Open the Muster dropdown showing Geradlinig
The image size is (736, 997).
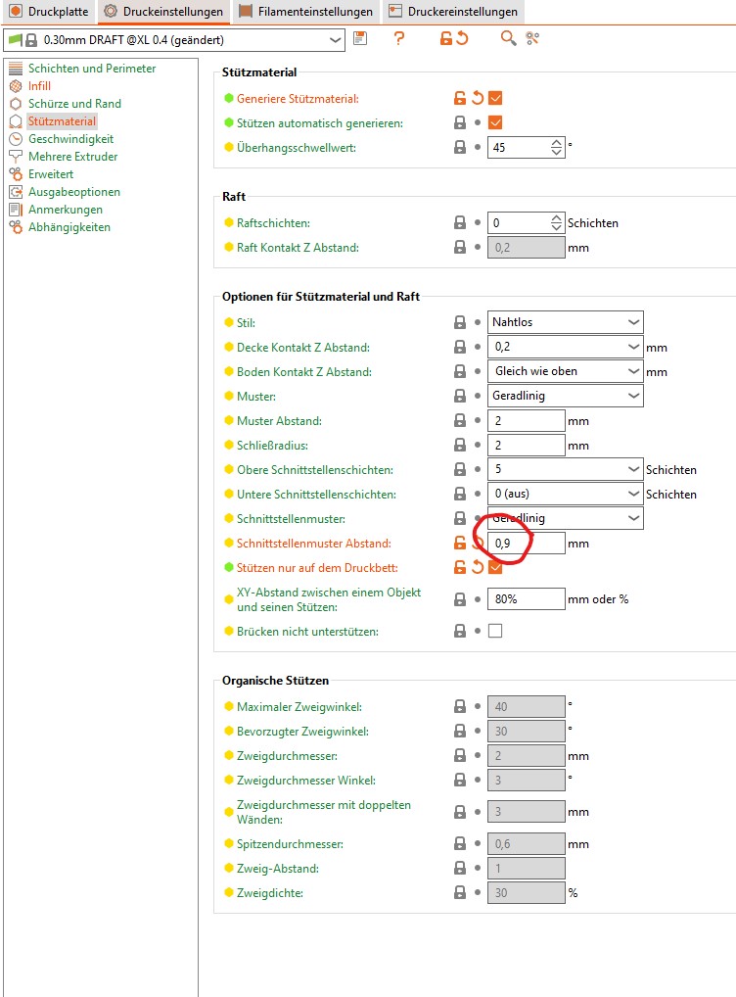[x=565, y=396]
